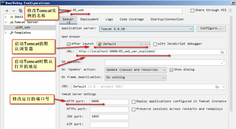Click the Chrome icon in the browser selector
Viewport: 236px width, 129px height.
click(100, 44)
